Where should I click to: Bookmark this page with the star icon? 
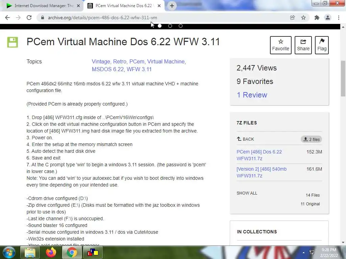[x=303, y=18]
